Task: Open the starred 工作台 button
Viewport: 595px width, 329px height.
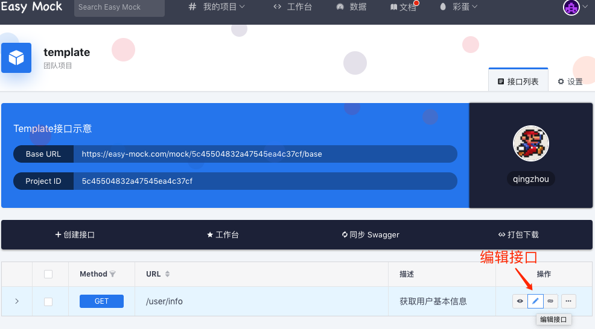Action: point(223,234)
